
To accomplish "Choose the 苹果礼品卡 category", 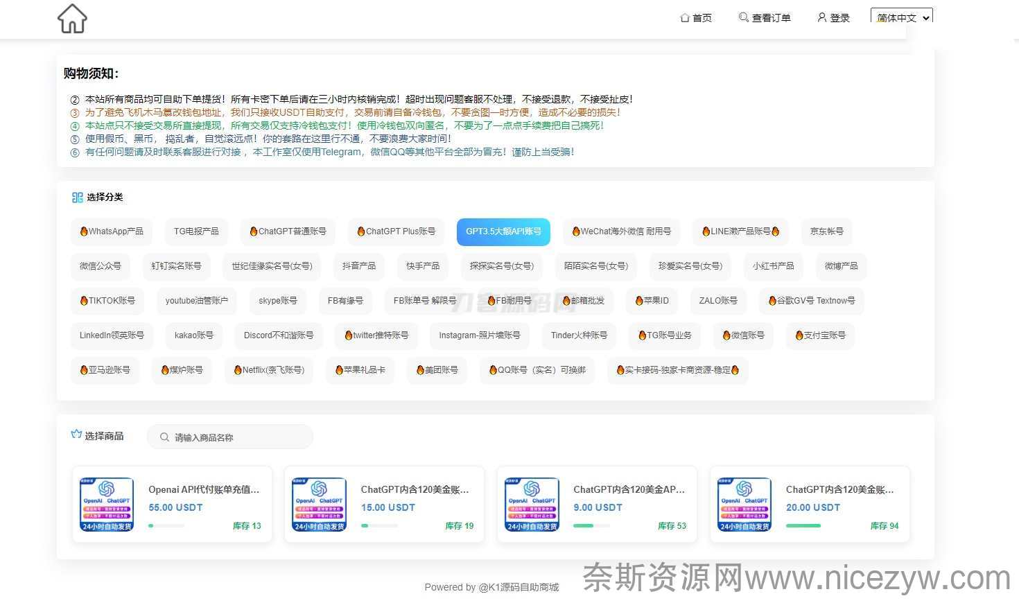I will click(360, 370).
